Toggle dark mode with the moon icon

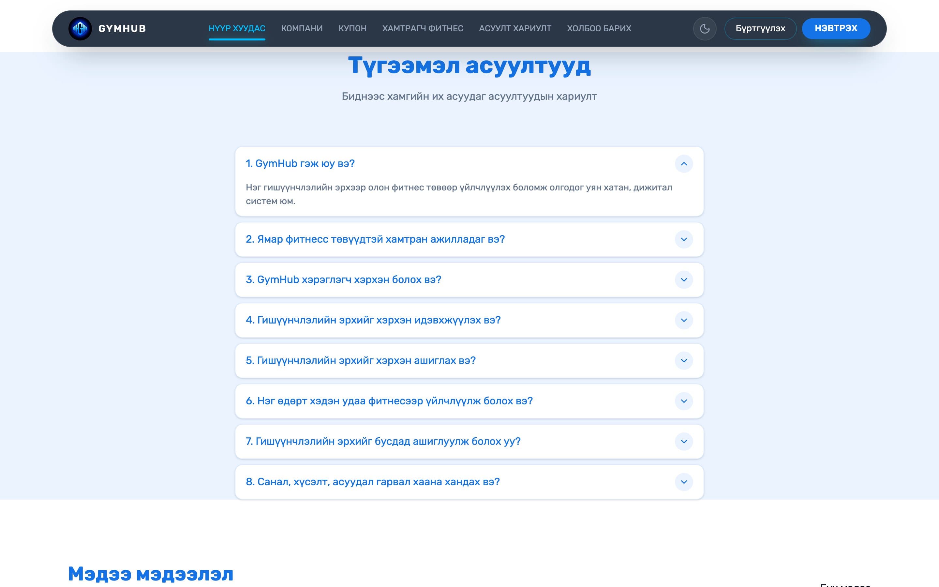point(705,28)
